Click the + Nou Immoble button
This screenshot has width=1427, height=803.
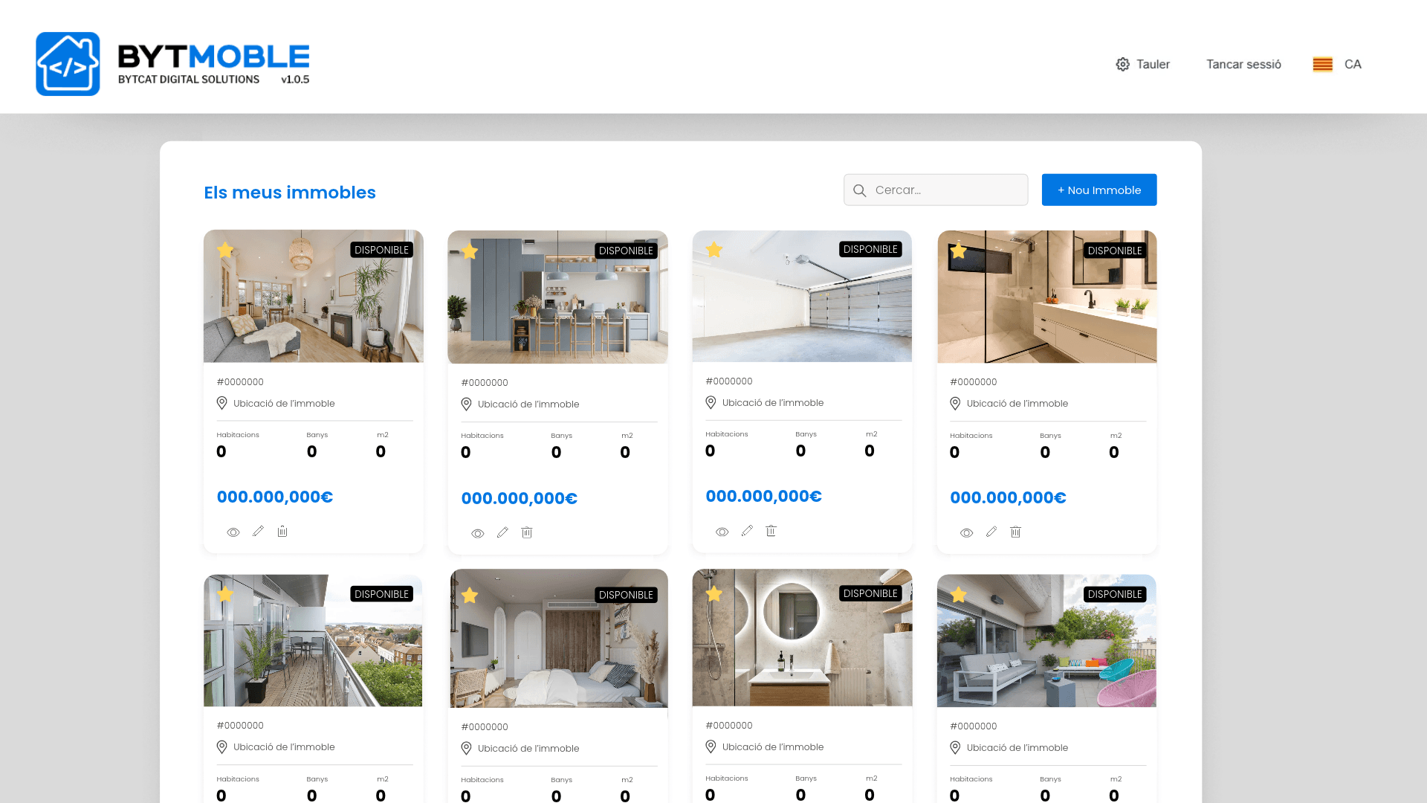coord(1099,190)
